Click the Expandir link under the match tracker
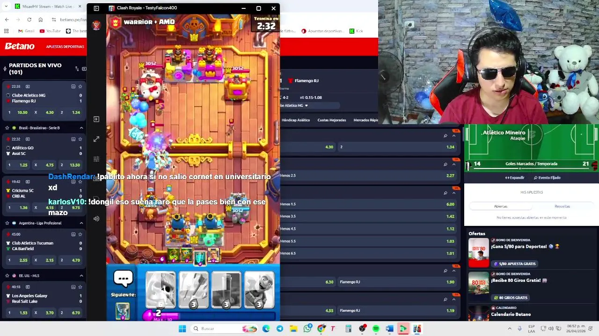The image size is (599, 336). pos(515,178)
